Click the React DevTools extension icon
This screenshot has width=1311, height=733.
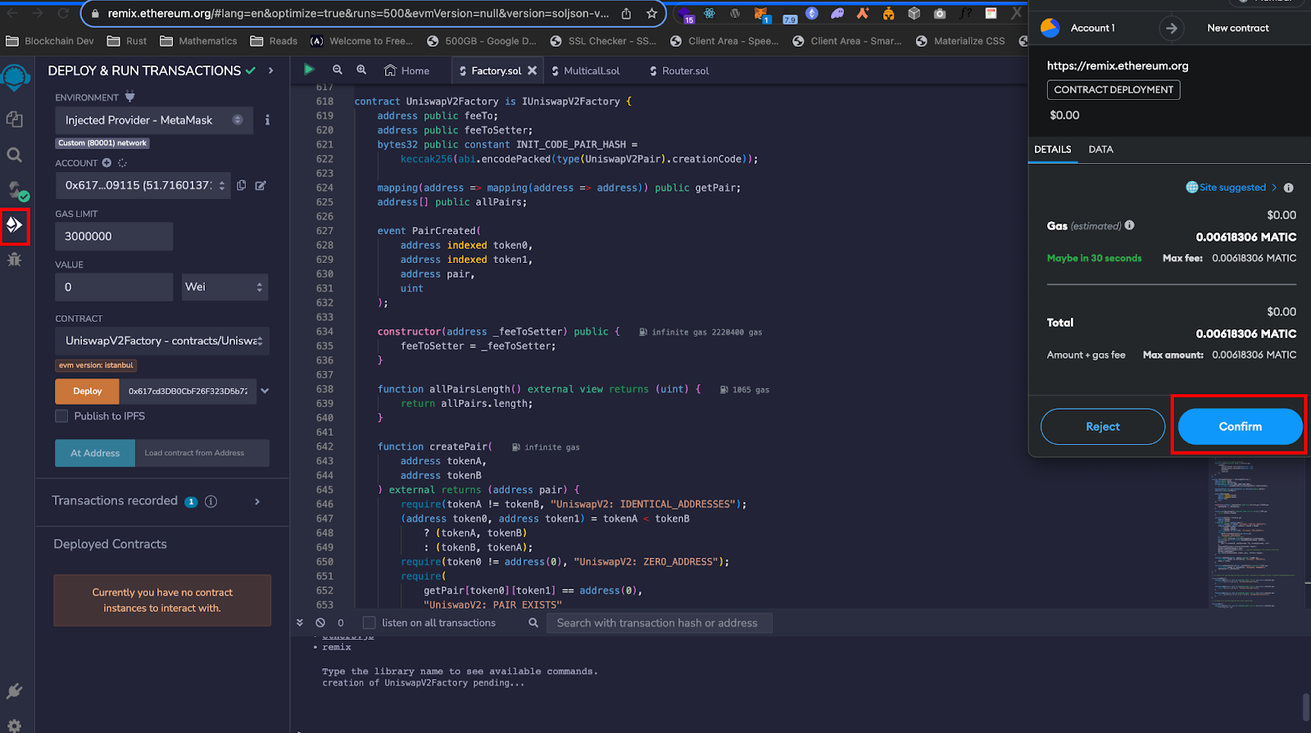pos(710,13)
